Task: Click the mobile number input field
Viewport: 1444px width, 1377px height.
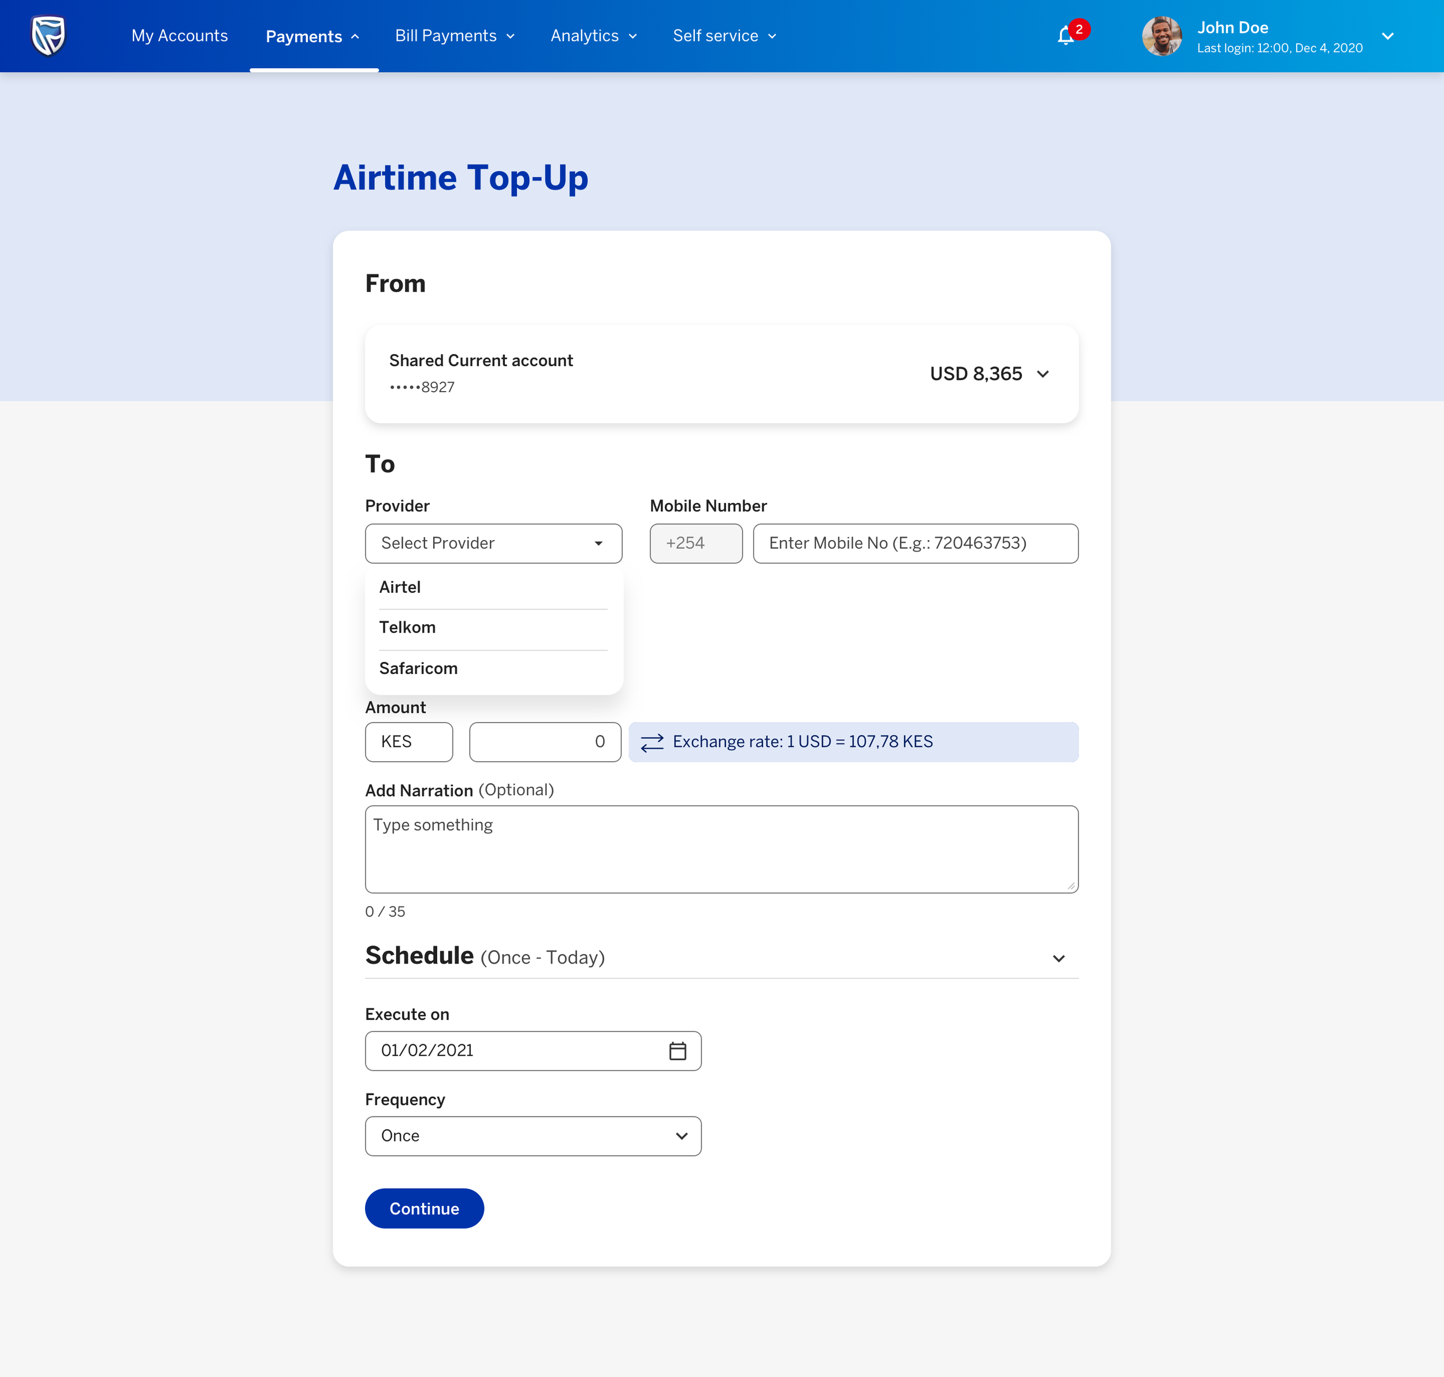Action: point(915,543)
